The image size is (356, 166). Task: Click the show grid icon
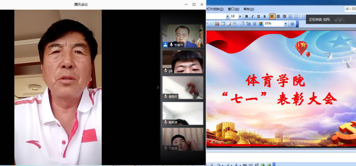tap(254, 24)
